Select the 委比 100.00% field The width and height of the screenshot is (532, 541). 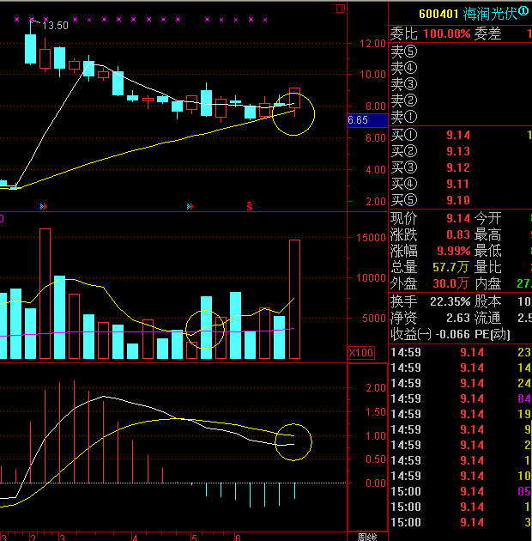click(x=430, y=33)
